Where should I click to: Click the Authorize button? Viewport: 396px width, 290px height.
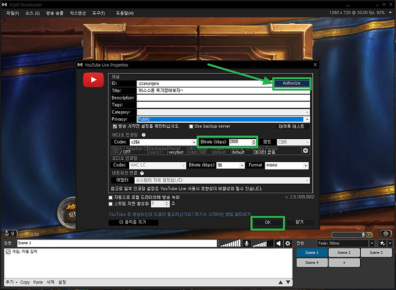point(291,83)
